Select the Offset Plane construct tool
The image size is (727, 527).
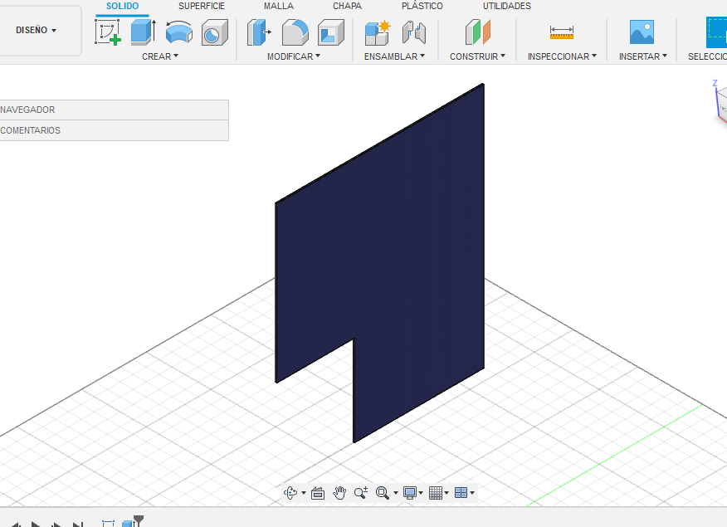tap(477, 32)
